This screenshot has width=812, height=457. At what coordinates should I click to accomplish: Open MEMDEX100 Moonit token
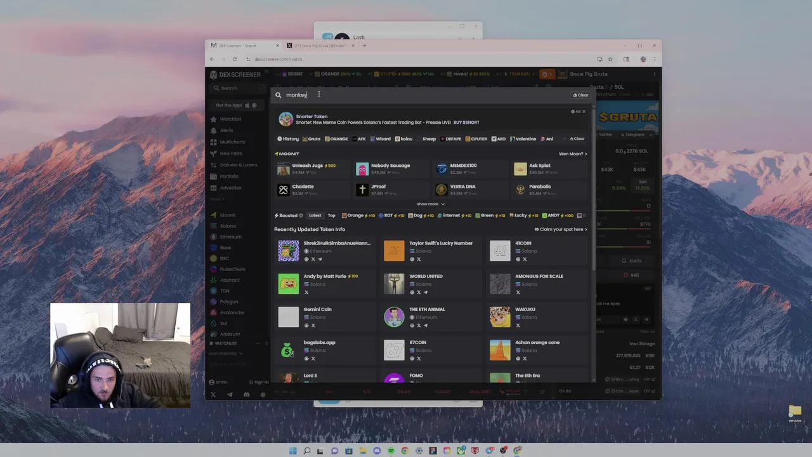click(x=471, y=169)
